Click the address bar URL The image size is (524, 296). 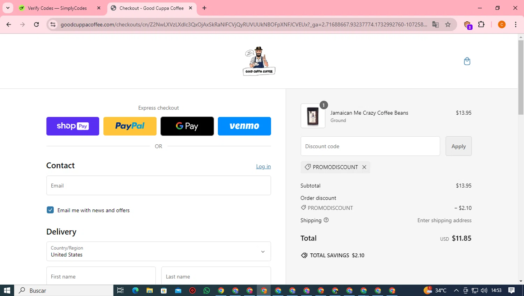point(244,24)
